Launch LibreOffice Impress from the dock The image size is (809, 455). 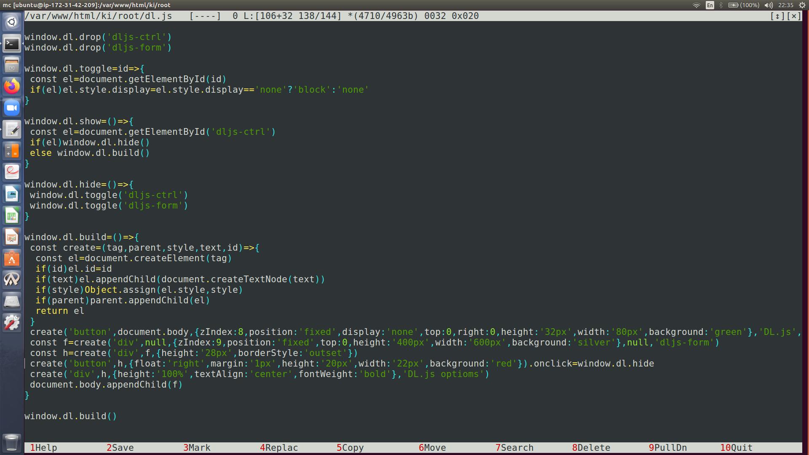[x=12, y=237]
